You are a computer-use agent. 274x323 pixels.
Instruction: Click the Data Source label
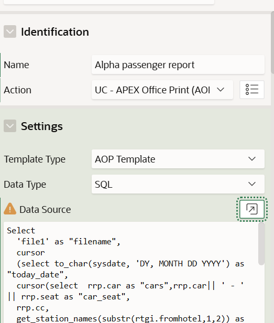45,210
